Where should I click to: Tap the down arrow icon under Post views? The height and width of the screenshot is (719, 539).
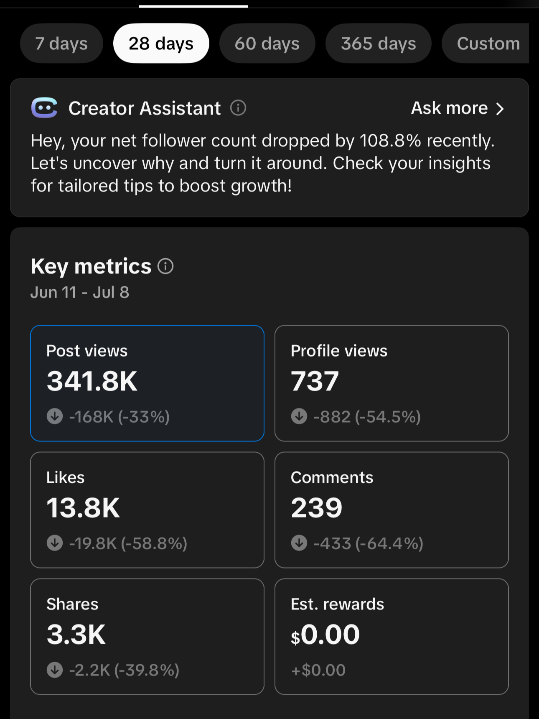55,416
